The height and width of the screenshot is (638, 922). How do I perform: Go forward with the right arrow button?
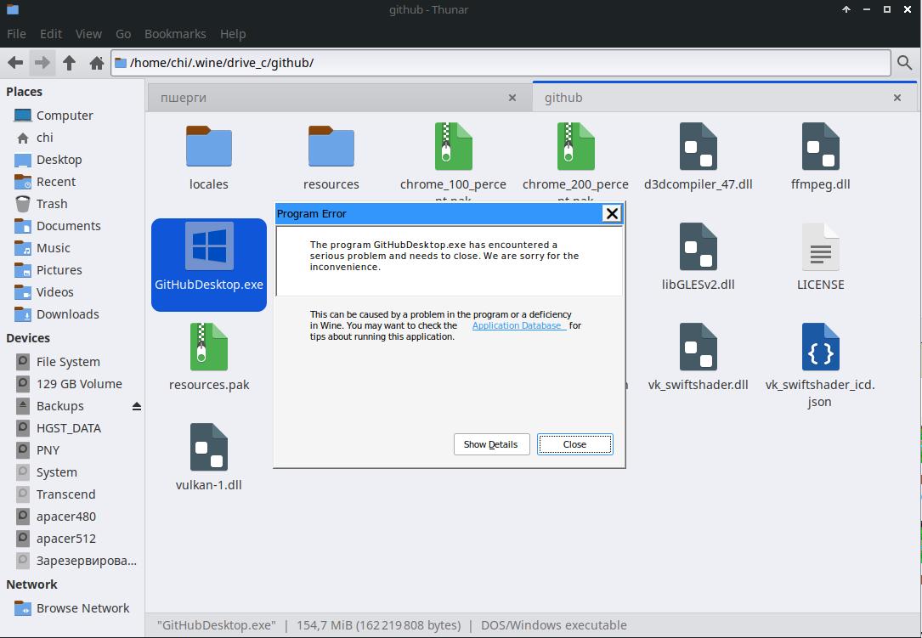(42, 63)
